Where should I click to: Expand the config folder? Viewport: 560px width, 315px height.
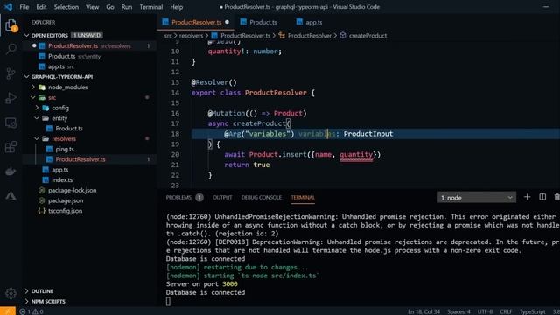37,108
